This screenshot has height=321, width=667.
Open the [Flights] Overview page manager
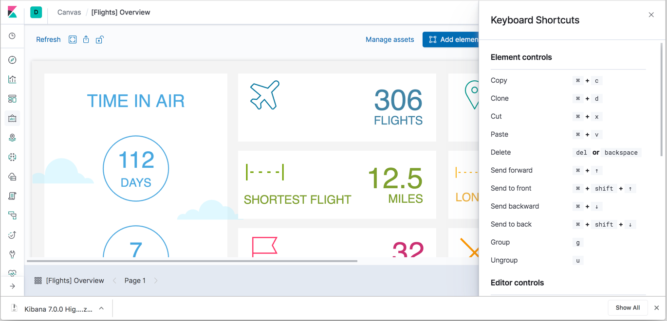tap(69, 281)
